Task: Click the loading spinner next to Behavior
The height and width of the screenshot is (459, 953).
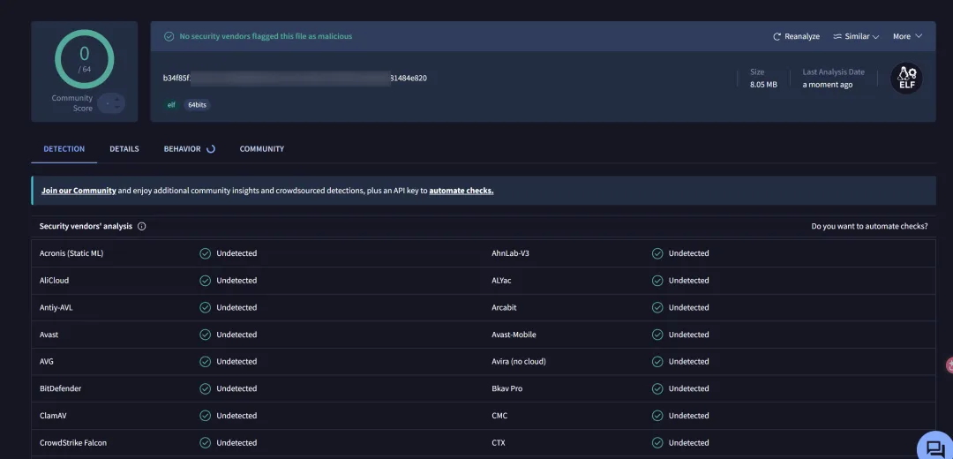Action: tap(211, 149)
